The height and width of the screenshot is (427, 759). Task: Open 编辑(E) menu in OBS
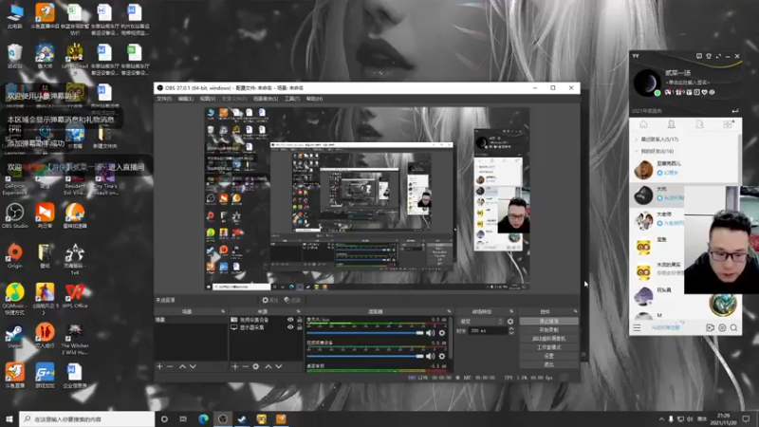186,99
